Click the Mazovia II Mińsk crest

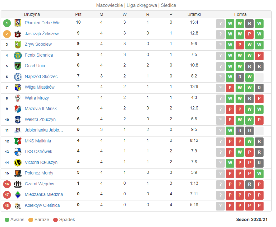click(x=18, y=109)
